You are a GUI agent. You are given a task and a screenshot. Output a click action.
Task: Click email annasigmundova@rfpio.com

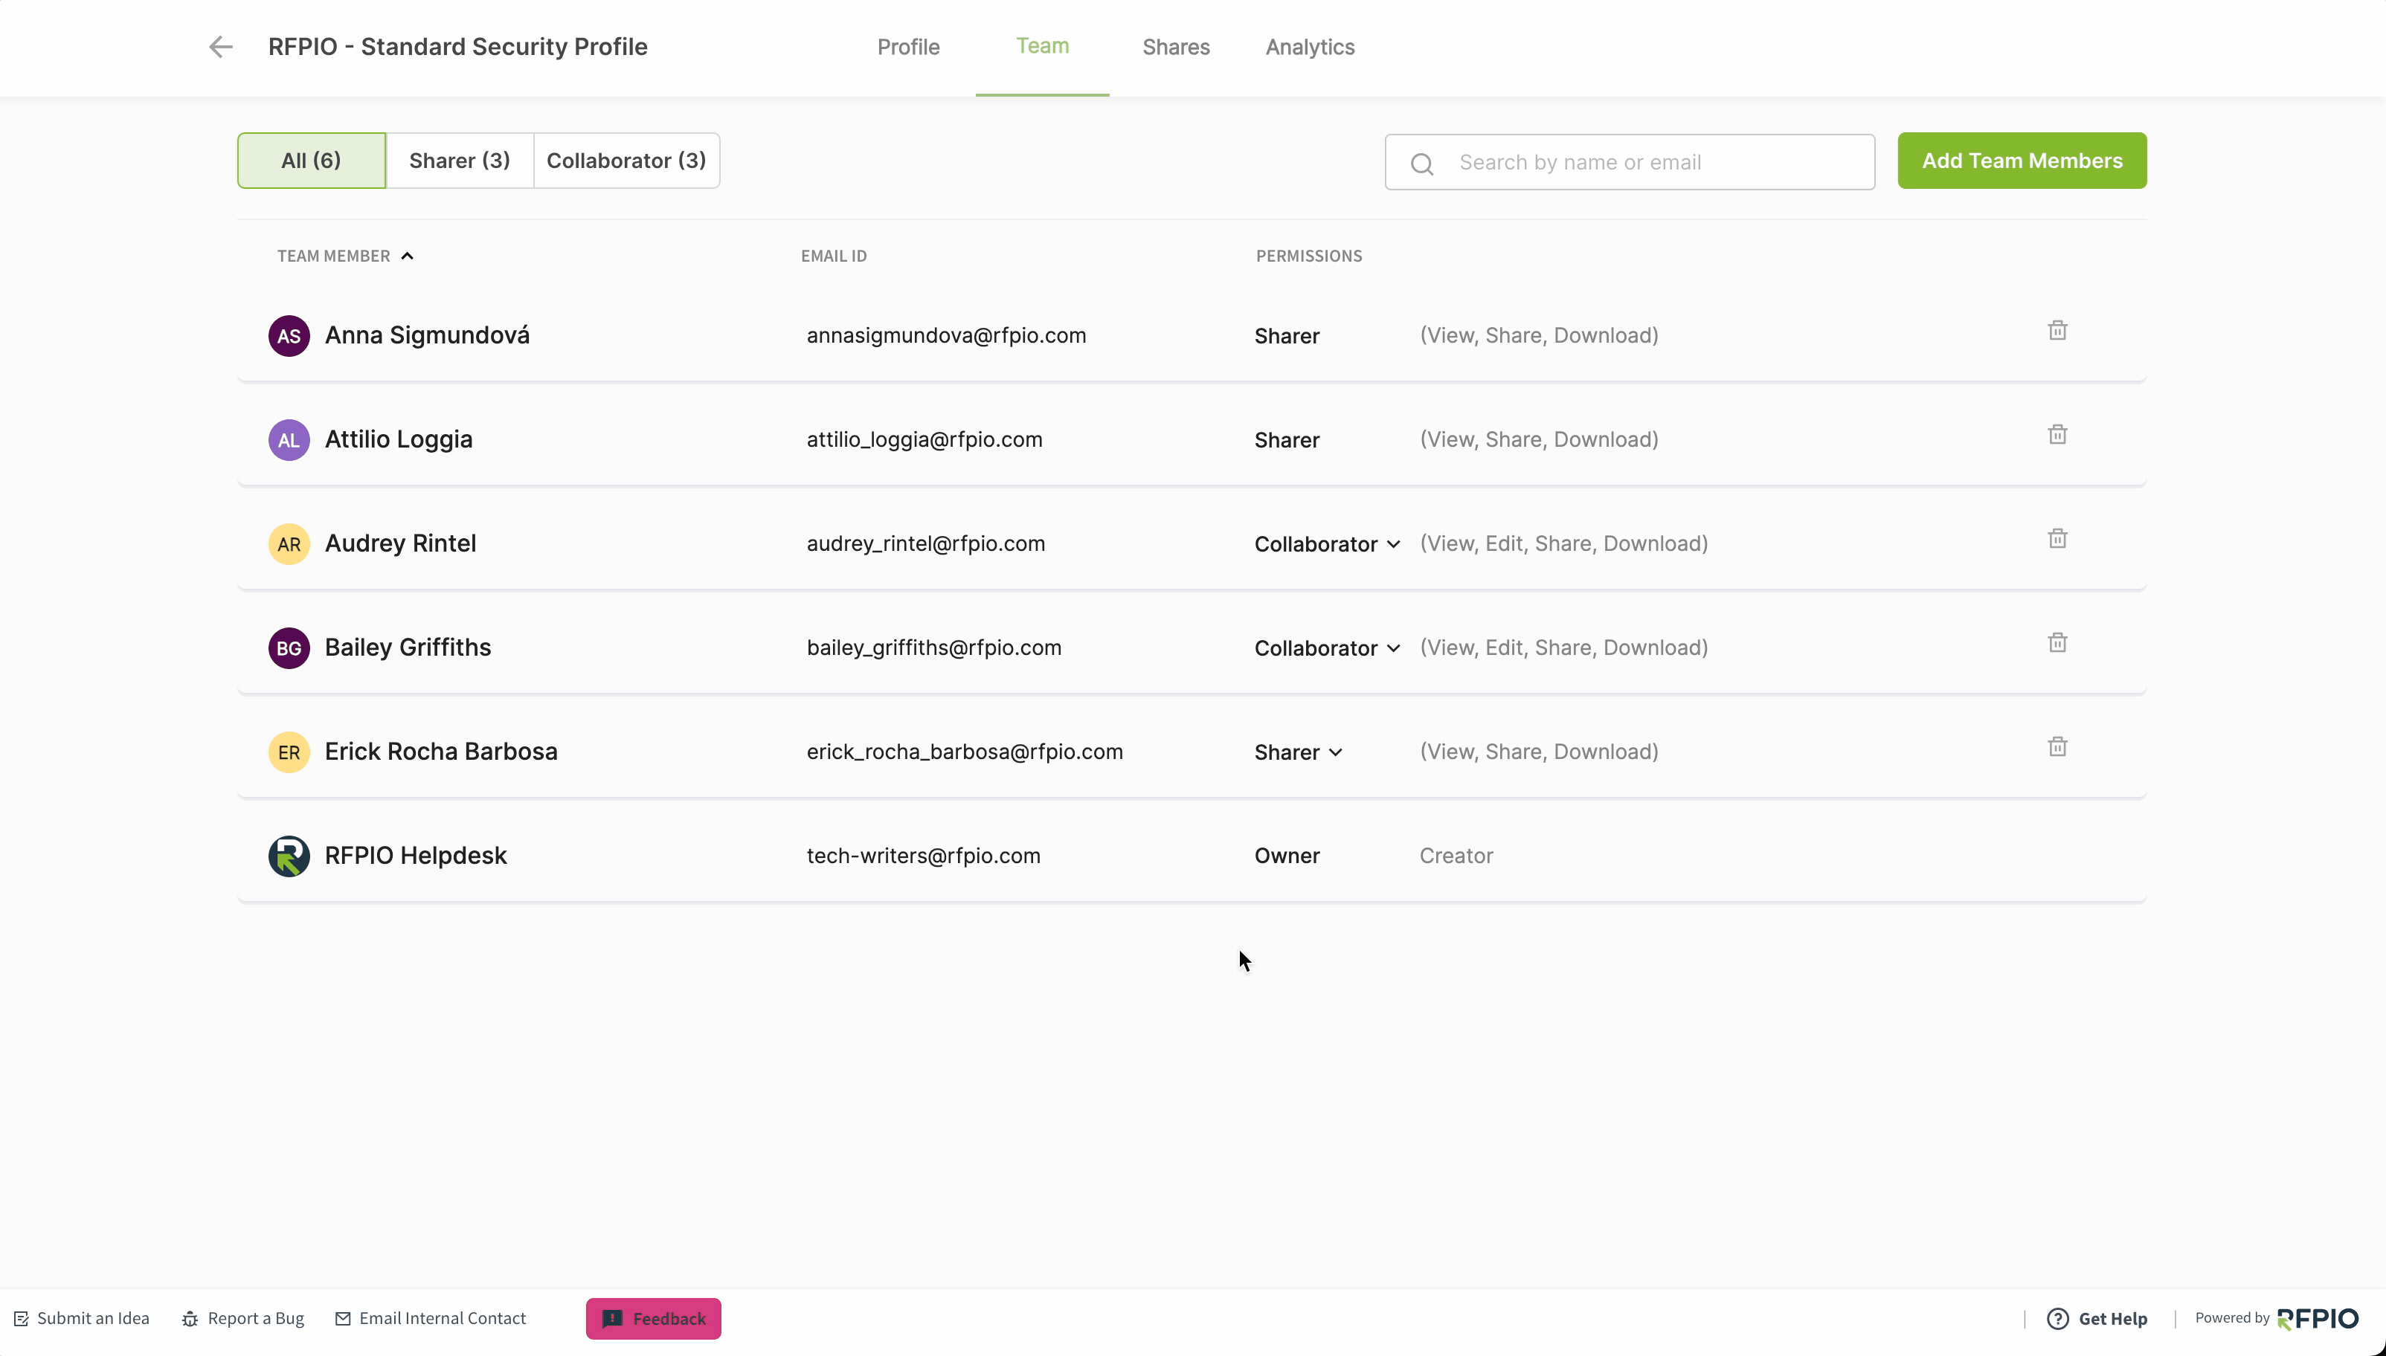click(947, 335)
